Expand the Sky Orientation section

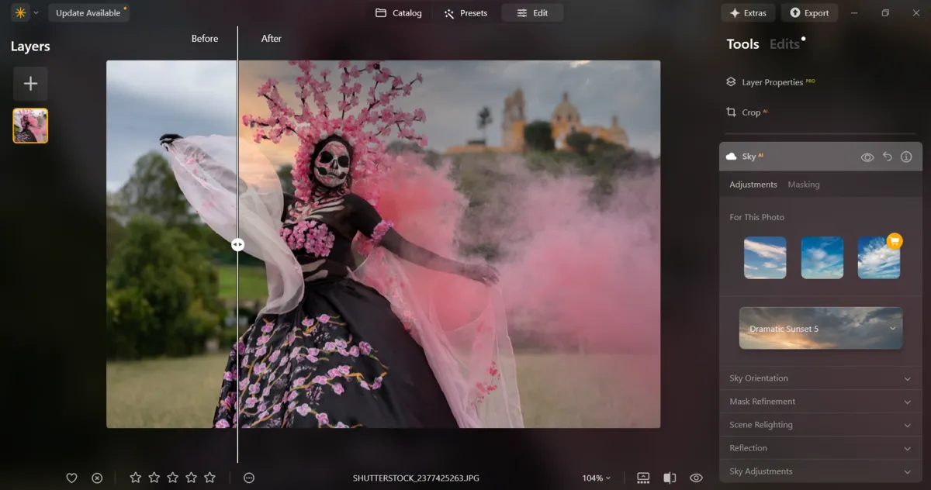(x=820, y=378)
